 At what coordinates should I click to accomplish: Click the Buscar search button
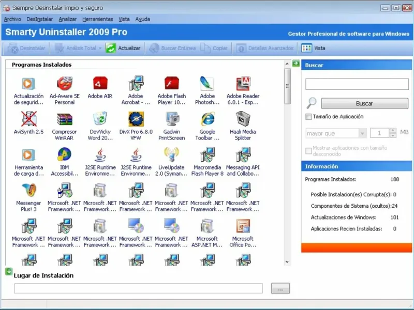coord(364,103)
